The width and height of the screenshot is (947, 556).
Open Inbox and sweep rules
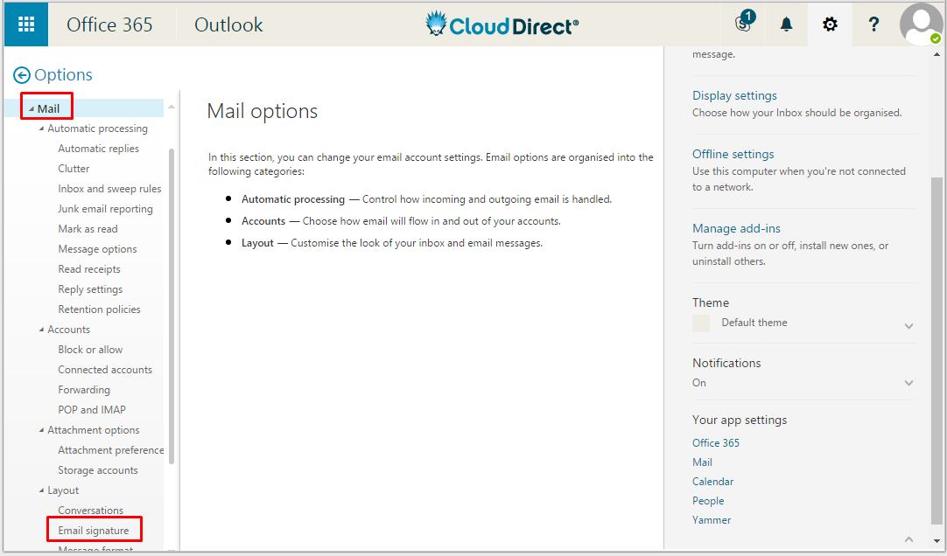[109, 189]
